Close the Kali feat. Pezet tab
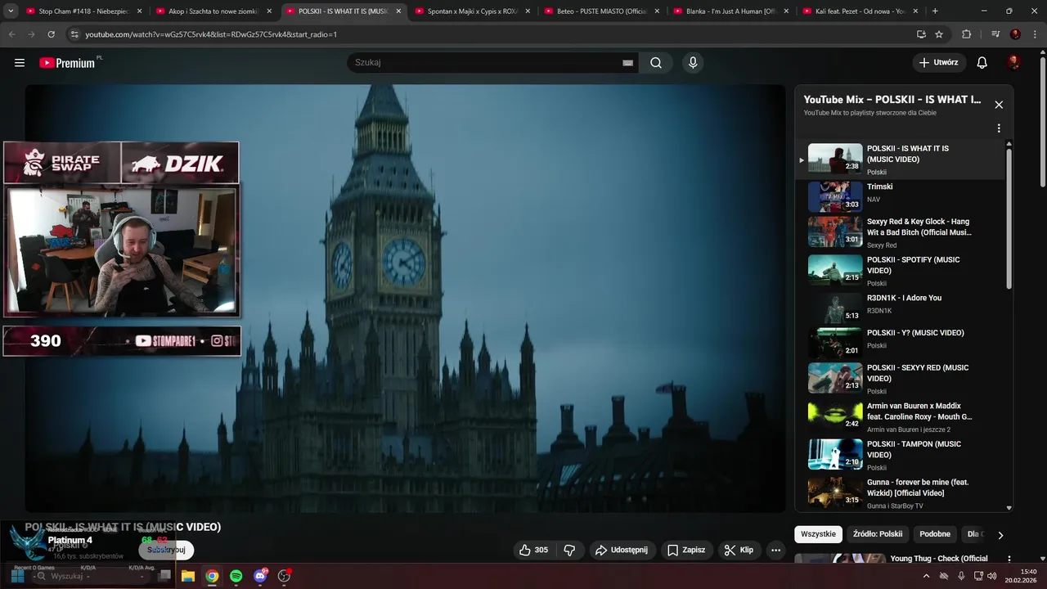Viewport: 1047px width, 589px height. pyautogui.click(x=915, y=11)
